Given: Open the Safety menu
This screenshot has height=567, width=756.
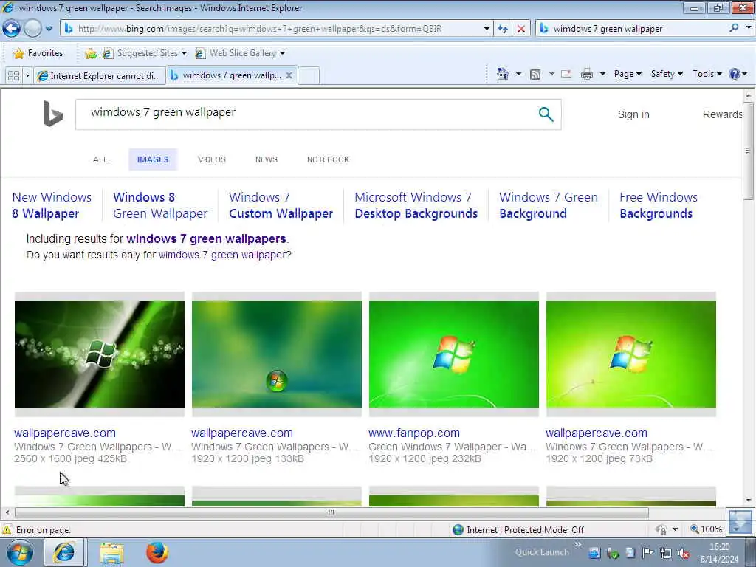Looking at the screenshot, I should click(x=667, y=74).
